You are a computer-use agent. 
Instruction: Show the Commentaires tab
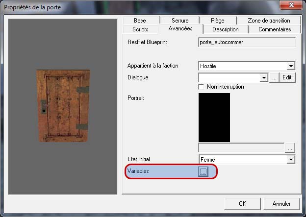[x=275, y=29]
